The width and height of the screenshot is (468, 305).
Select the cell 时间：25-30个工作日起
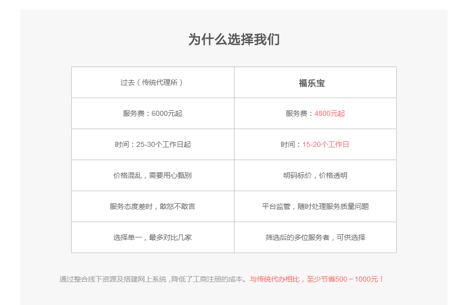click(153, 144)
